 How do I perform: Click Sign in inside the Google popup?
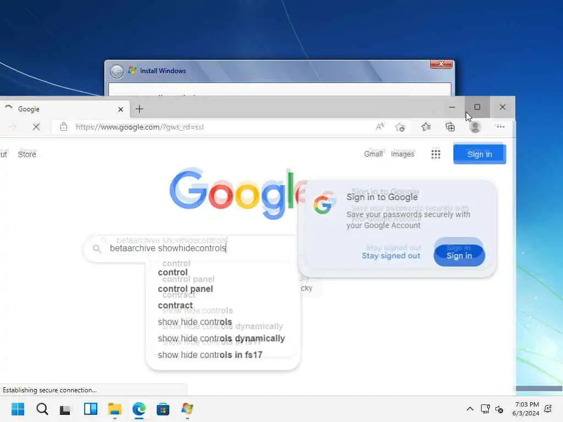click(459, 256)
